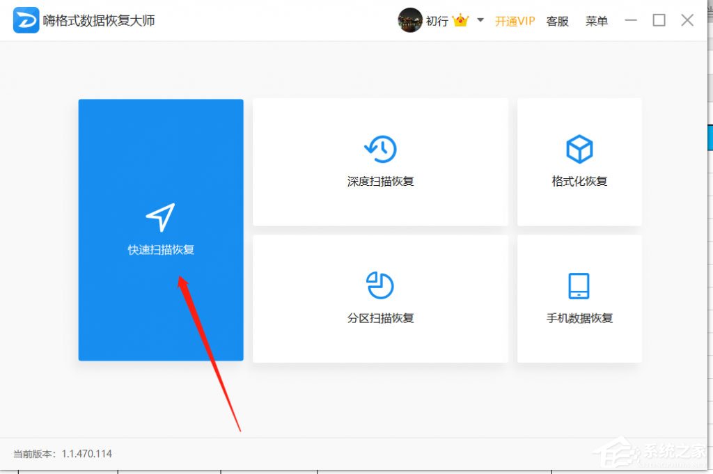The image size is (713, 474).
Task: Click the 开通VIP link
Action: point(514,21)
